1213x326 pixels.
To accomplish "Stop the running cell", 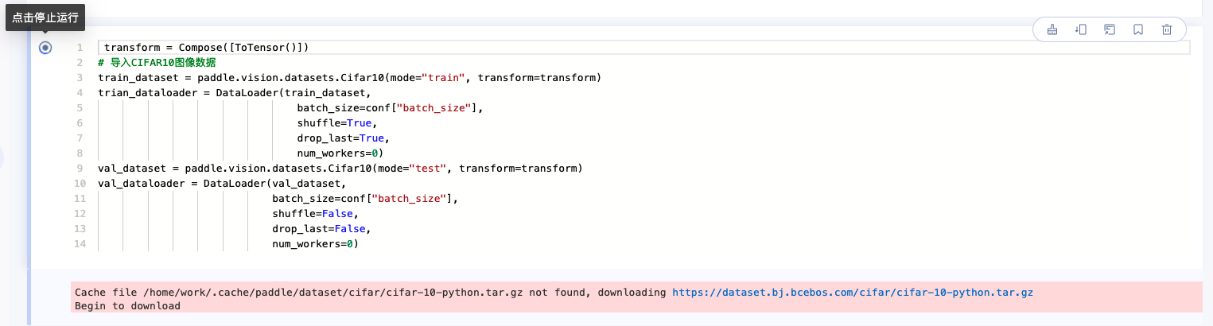I will [45, 48].
